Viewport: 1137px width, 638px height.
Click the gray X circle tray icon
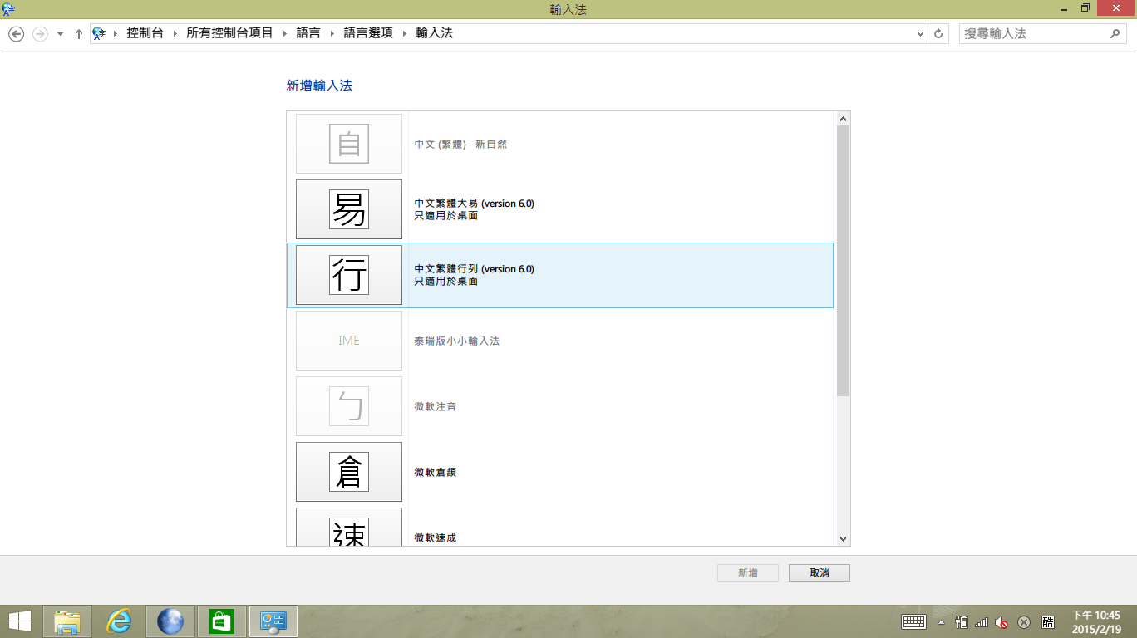tap(1024, 621)
